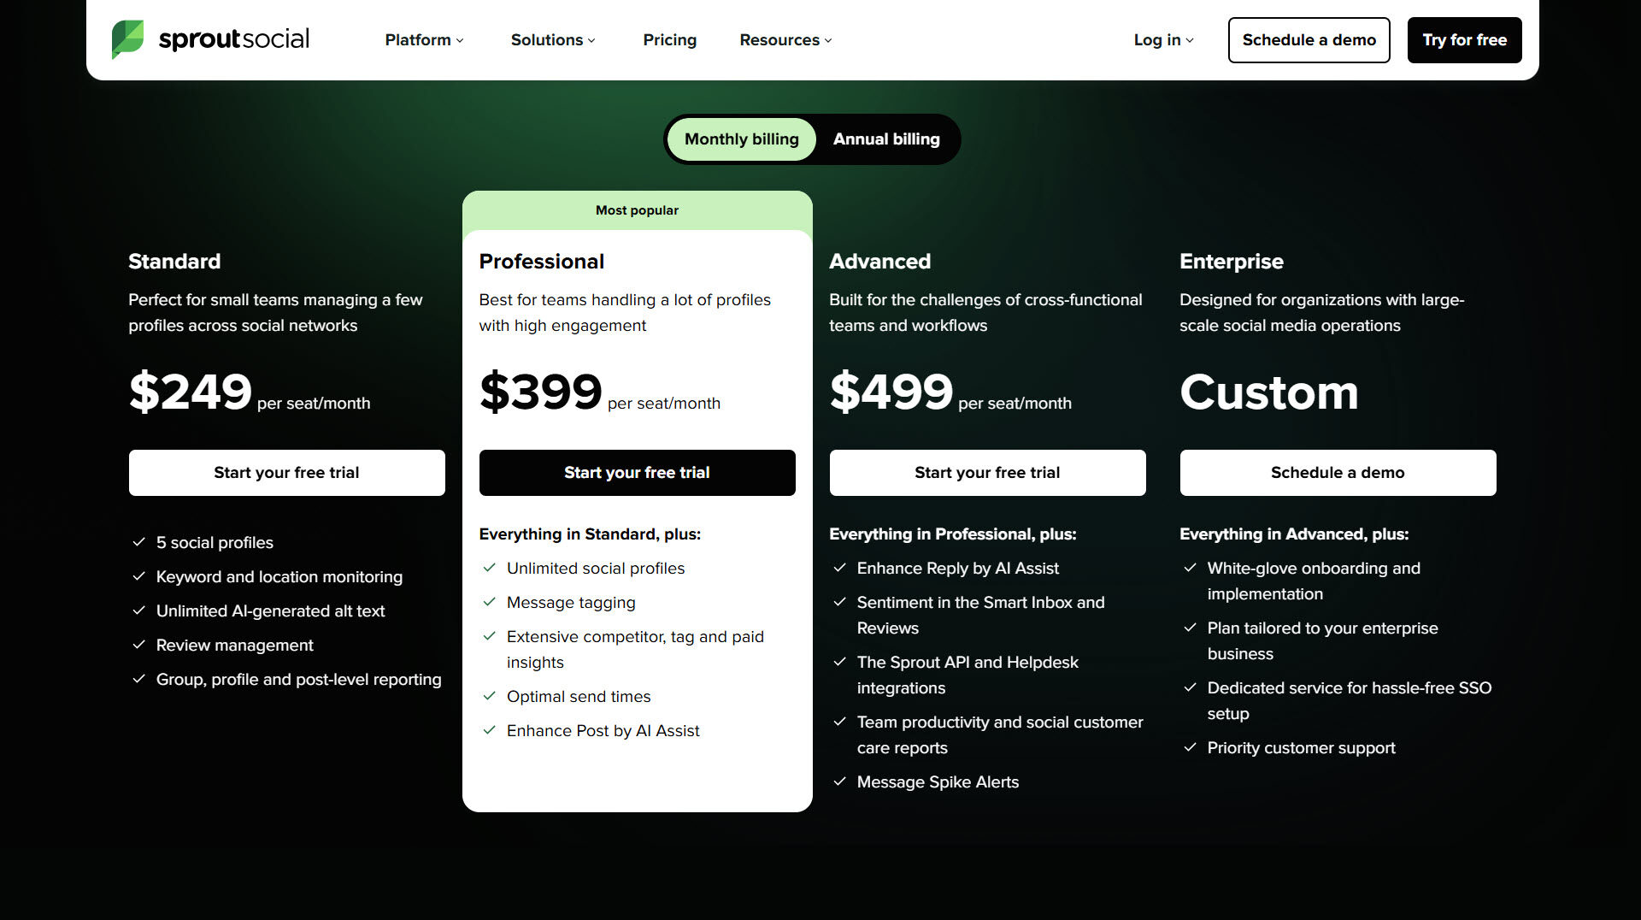
Task: Open the Log in dropdown
Action: pyautogui.click(x=1163, y=40)
